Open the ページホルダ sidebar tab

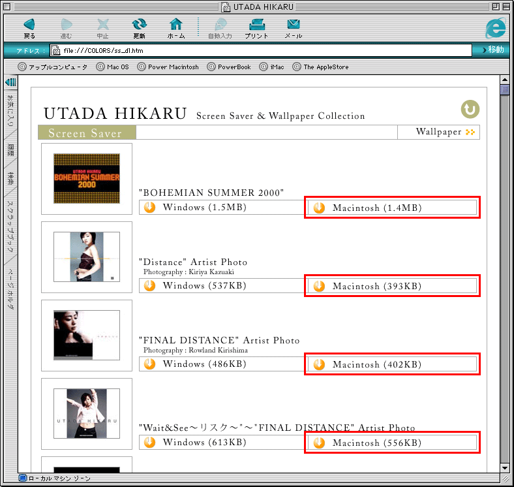[x=10, y=289]
